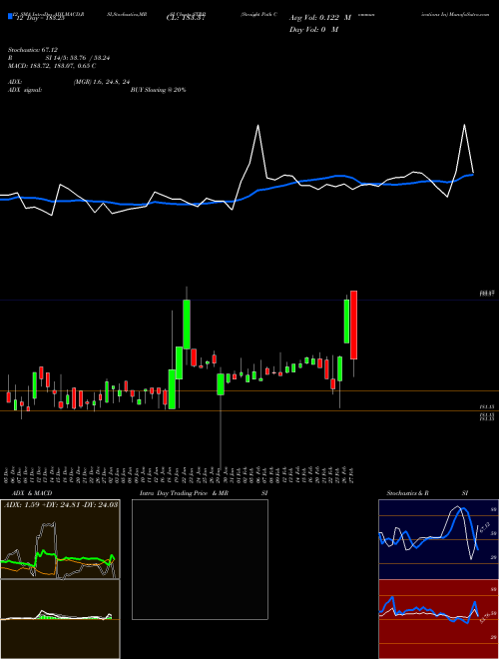Select "ADX: 1.59 +DY: 24.81 -DY: 24.03" header

click(61, 504)
